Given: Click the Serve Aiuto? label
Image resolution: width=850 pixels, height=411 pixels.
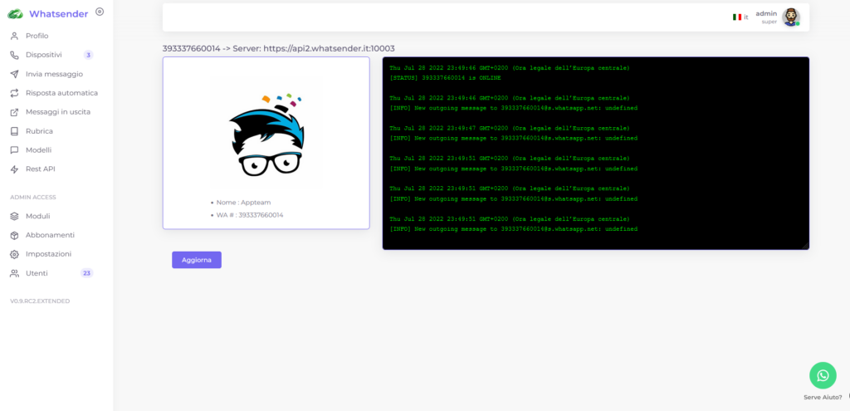Looking at the screenshot, I should 823,398.
